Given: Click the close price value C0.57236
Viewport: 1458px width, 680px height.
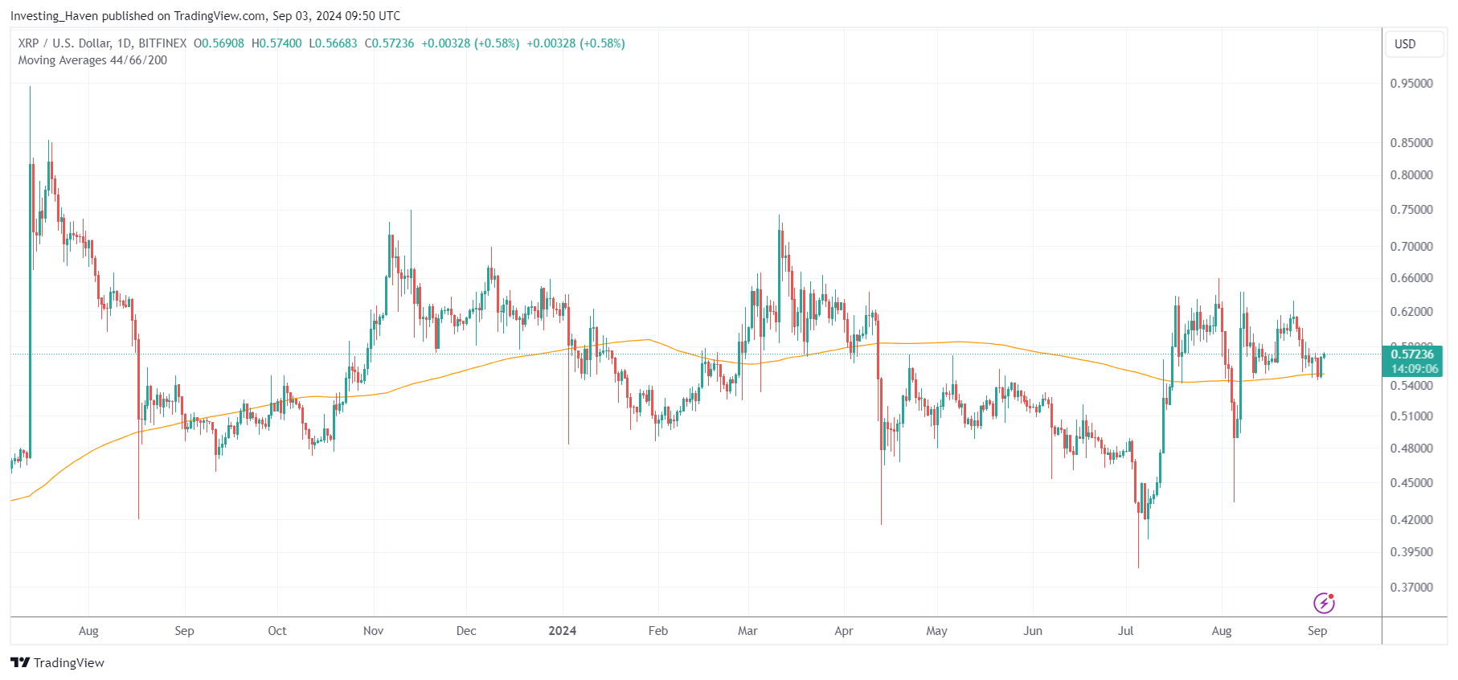Looking at the screenshot, I should [x=390, y=43].
